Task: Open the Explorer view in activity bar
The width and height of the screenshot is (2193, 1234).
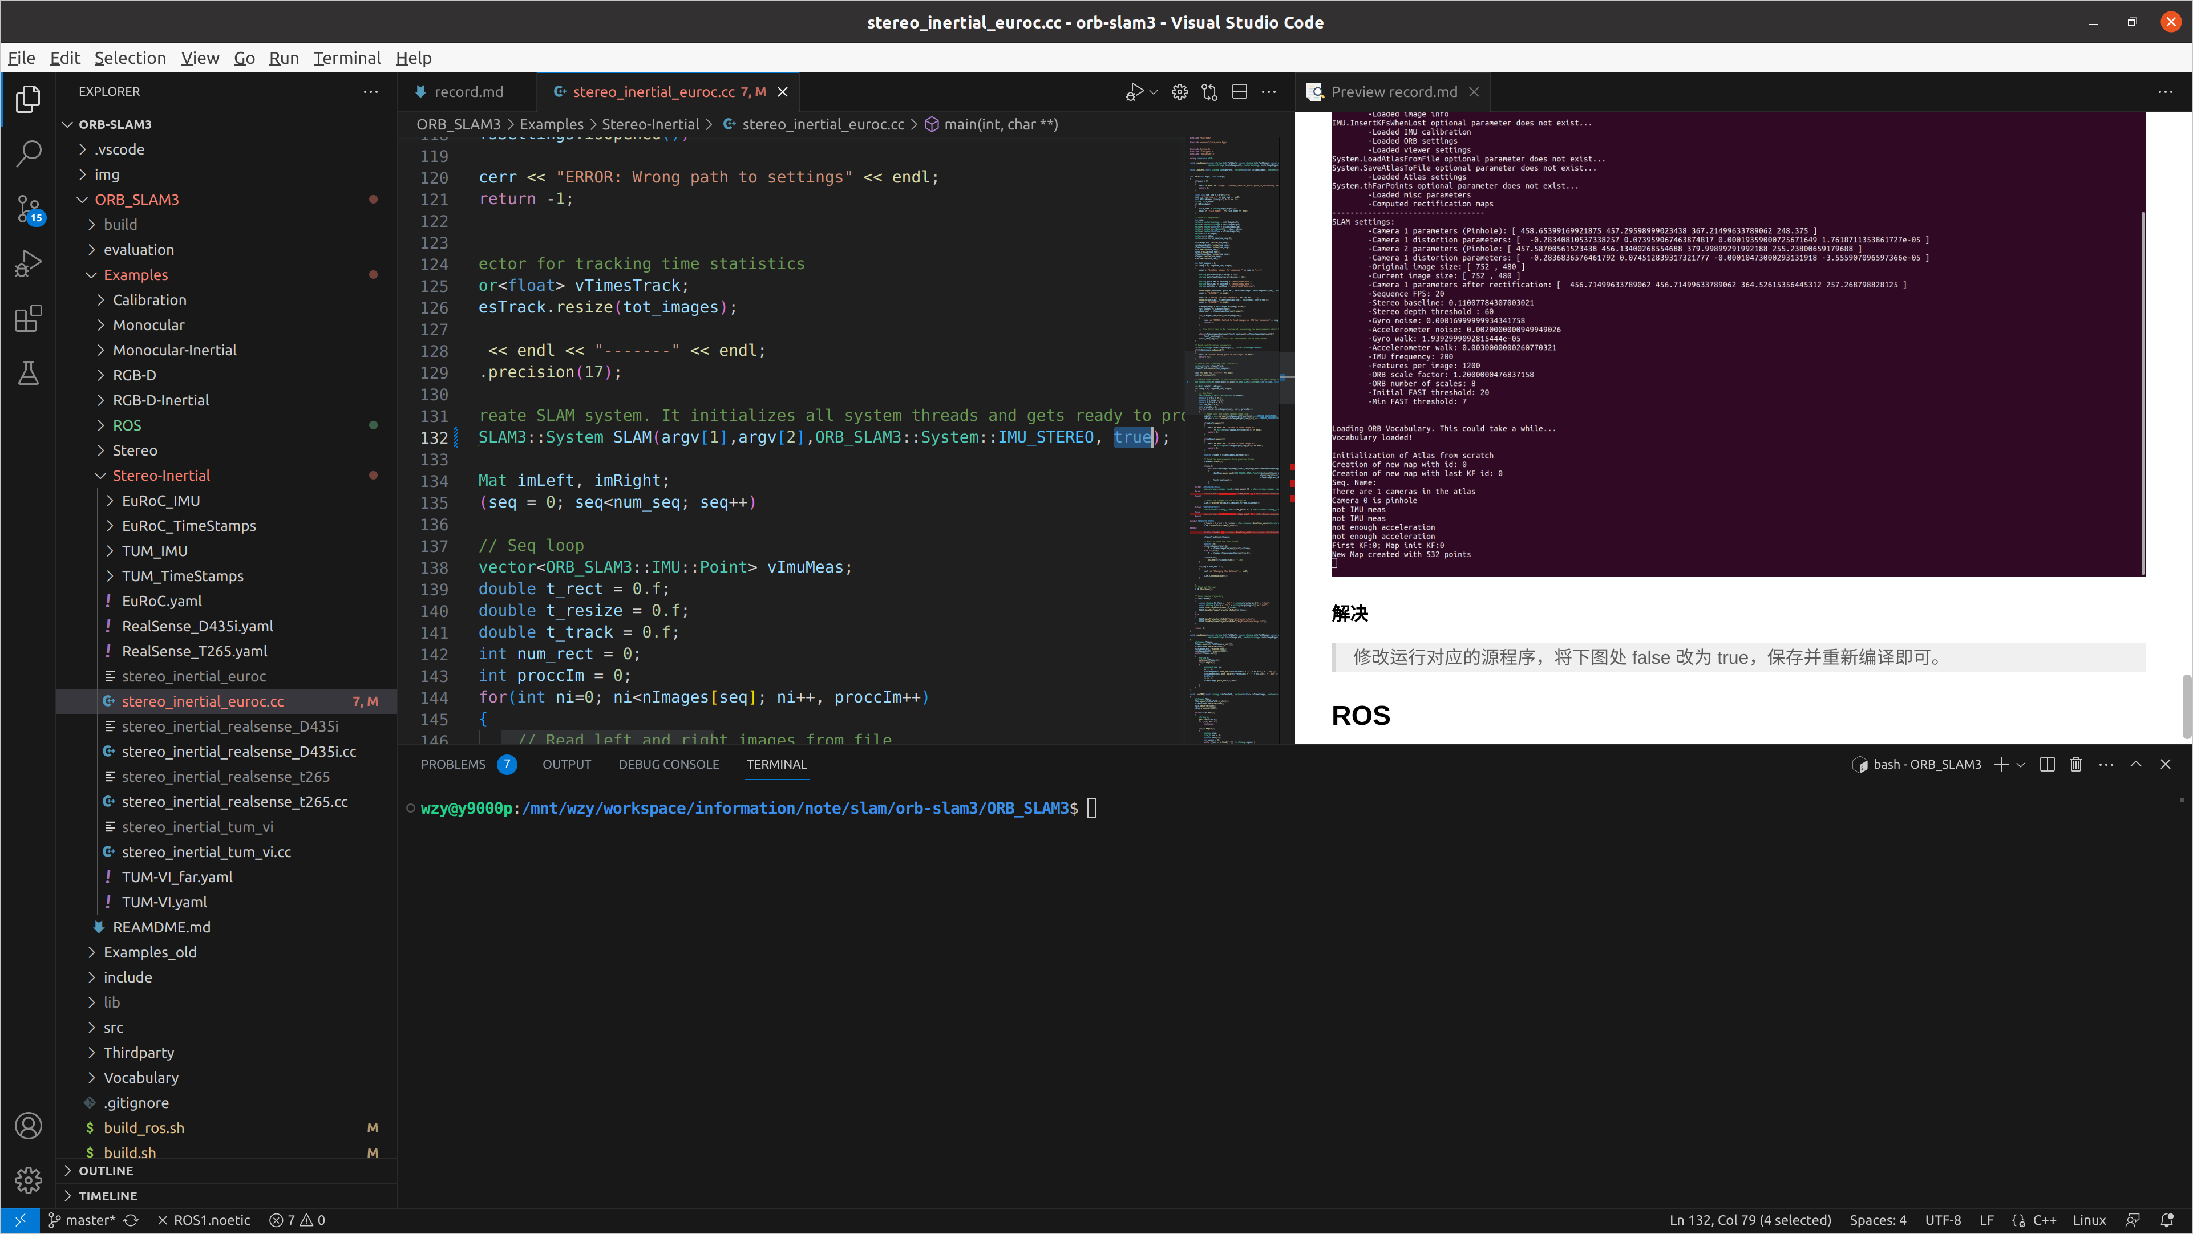Action: (x=28, y=100)
